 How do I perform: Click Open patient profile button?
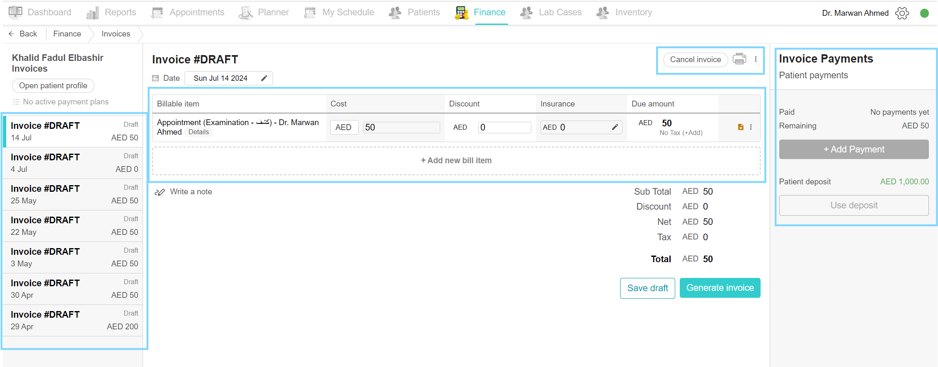pos(53,86)
